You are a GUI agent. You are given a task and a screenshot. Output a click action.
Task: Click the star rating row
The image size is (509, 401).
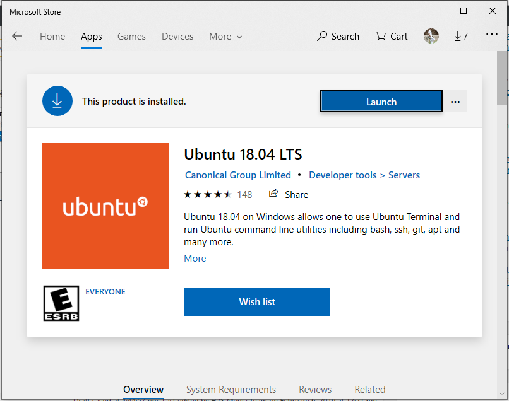click(207, 194)
